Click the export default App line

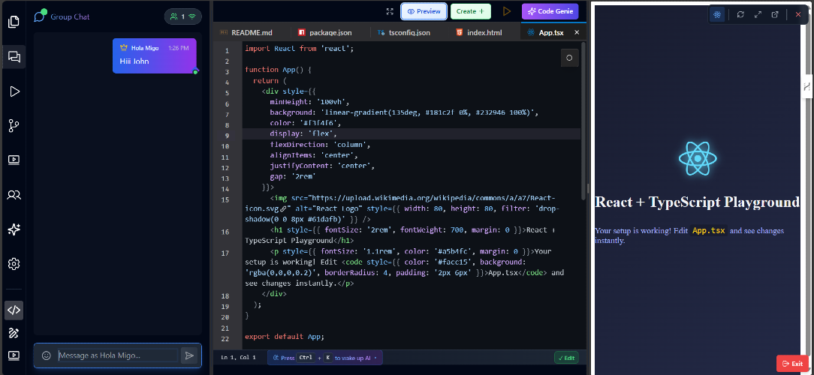click(x=285, y=337)
